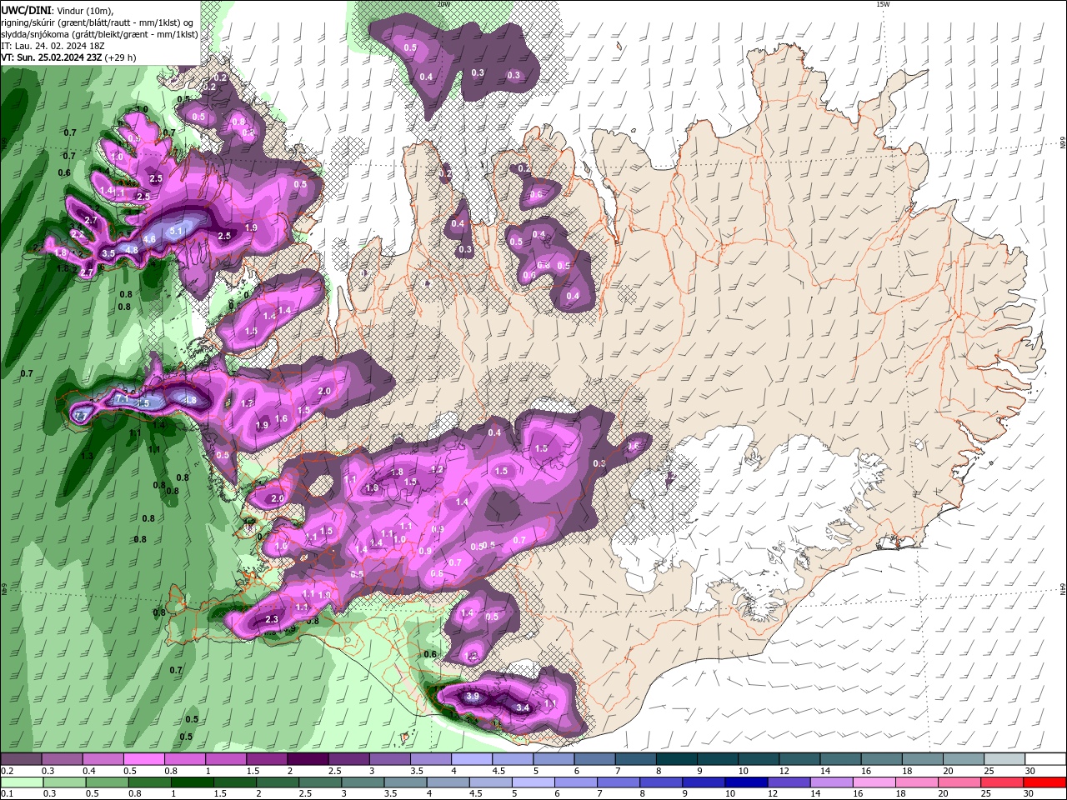
Task: Click the light grey 25 swatch in upper snow legend
Action: [x=1004, y=759]
